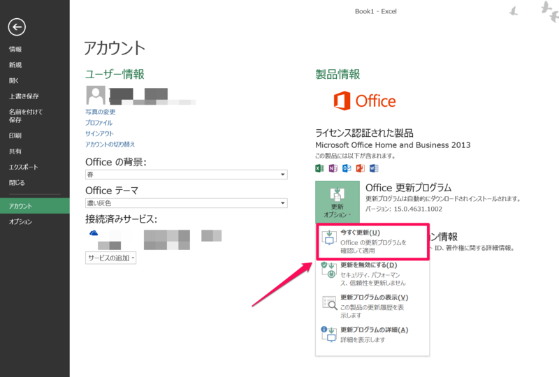Open the エクスポート backstage tab

23,167
